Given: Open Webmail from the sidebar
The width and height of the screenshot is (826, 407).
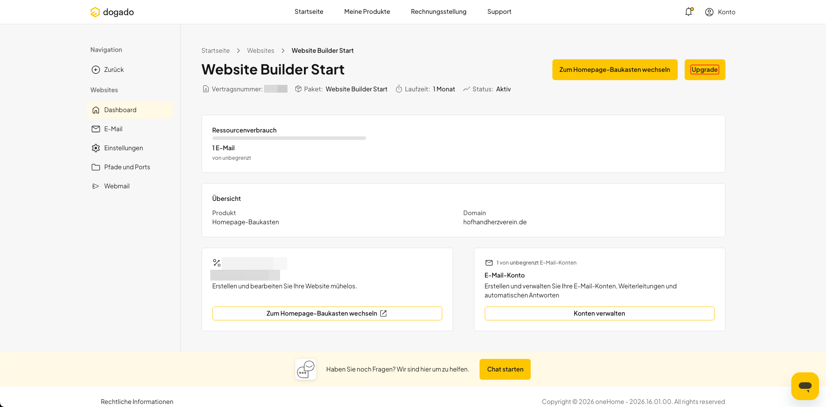Looking at the screenshot, I should click(x=130, y=186).
